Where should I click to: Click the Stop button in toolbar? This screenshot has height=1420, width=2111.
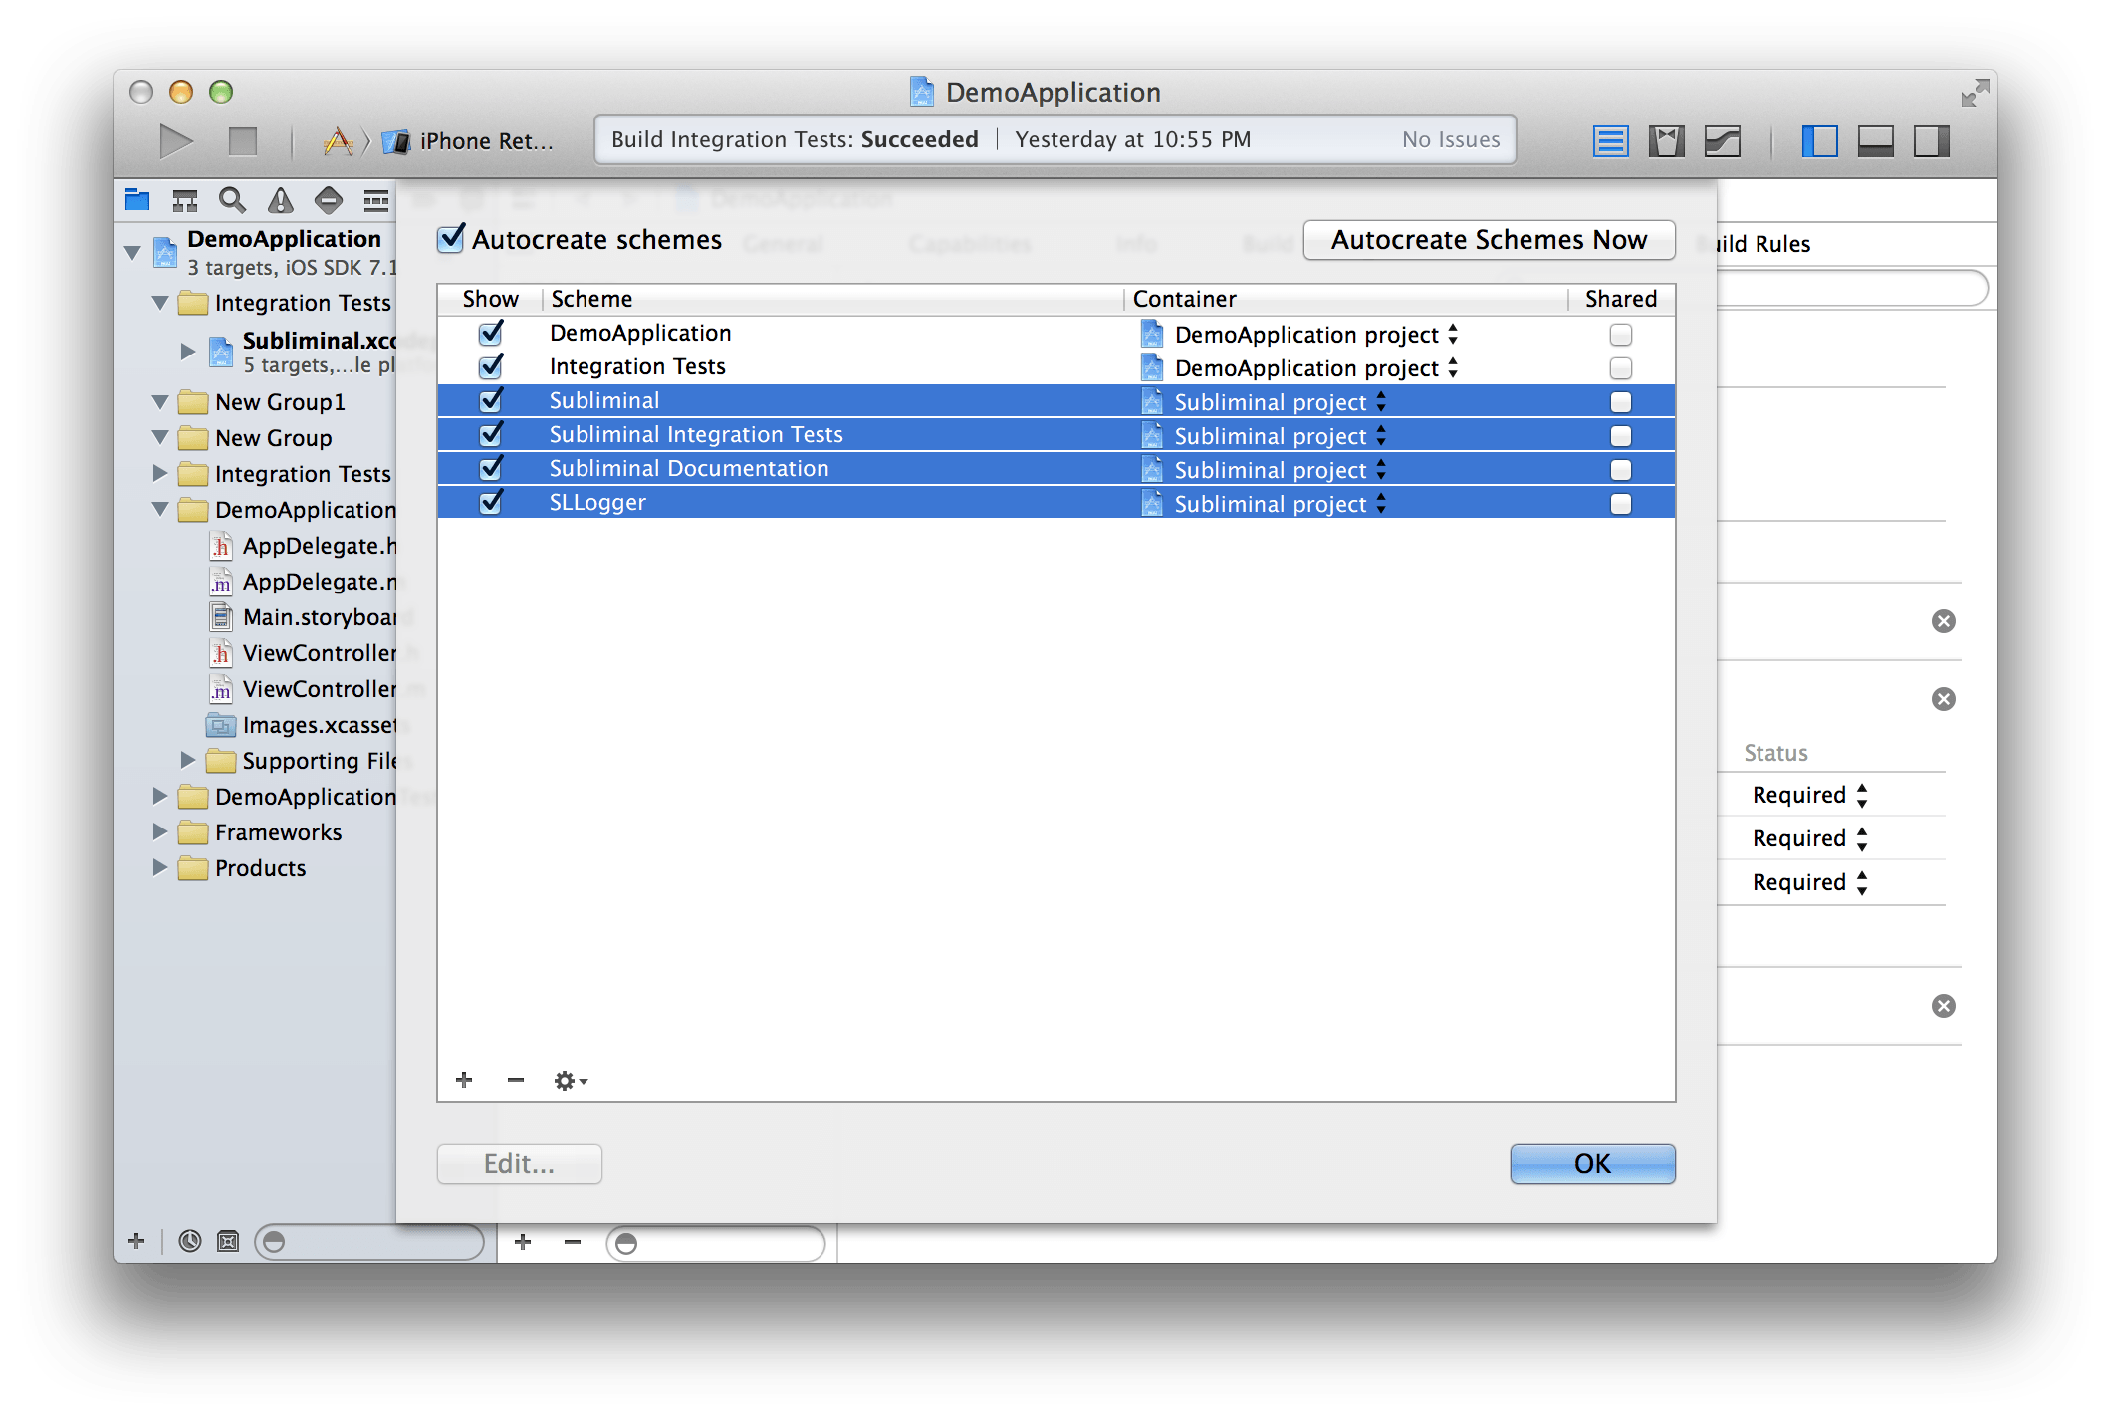pos(242,141)
